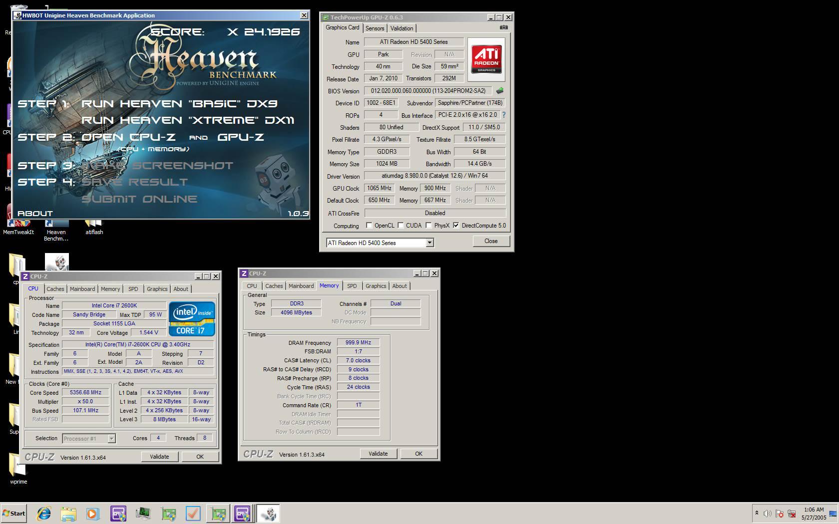Viewport: 839px width, 524px height.
Task: Switch to the first CPU-Z taskbar button
Action: click(118, 513)
